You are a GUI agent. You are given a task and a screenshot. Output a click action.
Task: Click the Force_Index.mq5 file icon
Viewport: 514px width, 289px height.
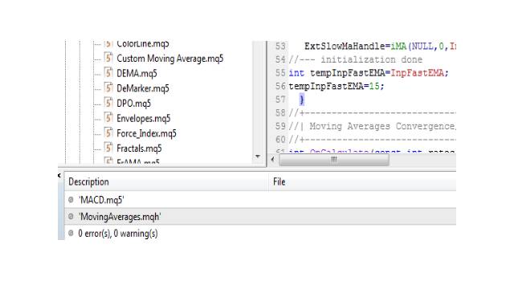coord(108,133)
